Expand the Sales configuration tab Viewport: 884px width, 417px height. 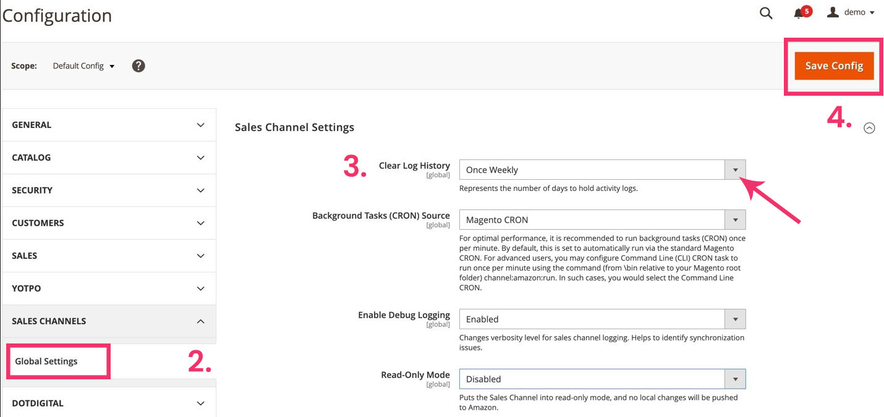pyautogui.click(x=109, y=256)
